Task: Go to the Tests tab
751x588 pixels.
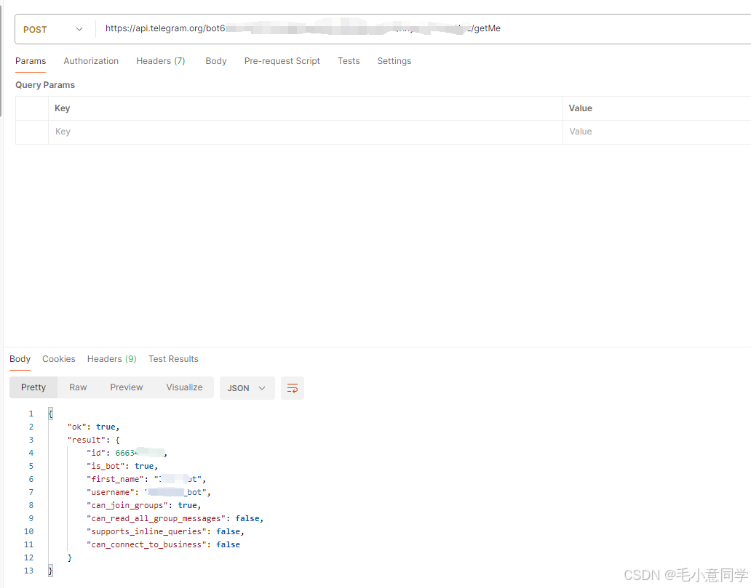Action: [x=349, y=61]
